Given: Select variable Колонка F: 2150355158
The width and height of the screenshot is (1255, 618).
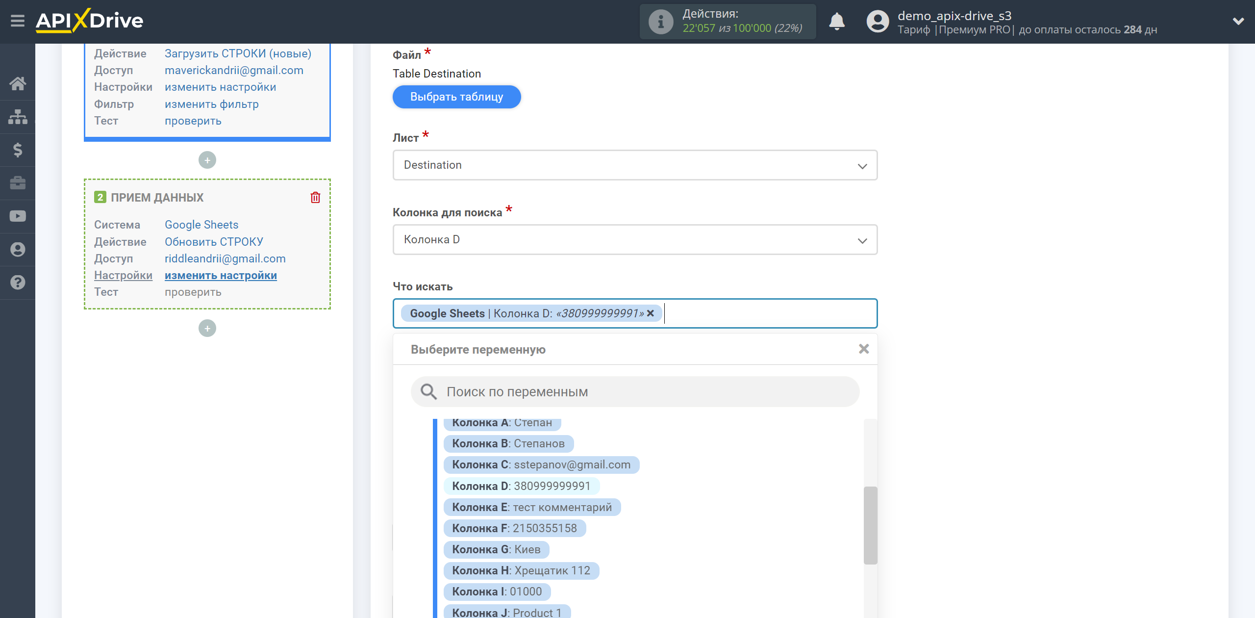Looking at the screenshot, I should tap(515, 528).
